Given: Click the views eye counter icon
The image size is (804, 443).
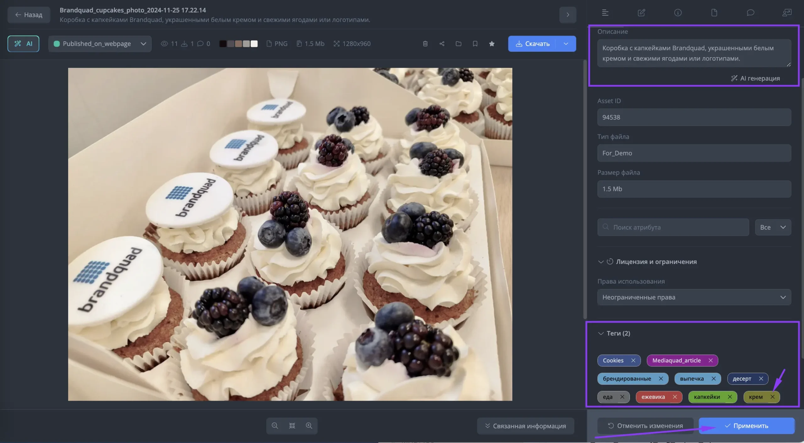Looking at the screenshot, I should coord(164,44).
